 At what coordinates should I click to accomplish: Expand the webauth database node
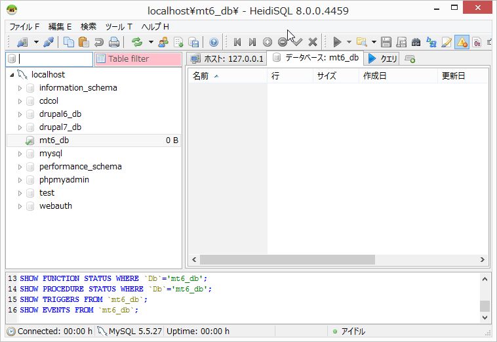click(20, 206)
